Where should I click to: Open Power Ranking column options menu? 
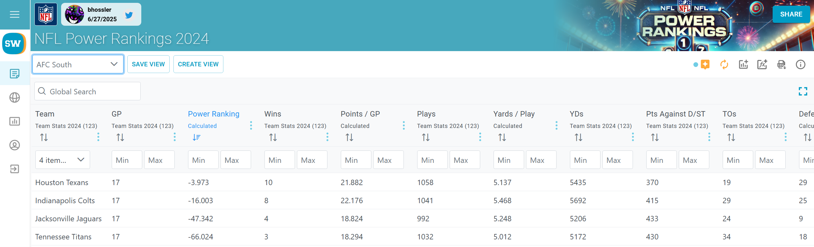coord(251,125)
